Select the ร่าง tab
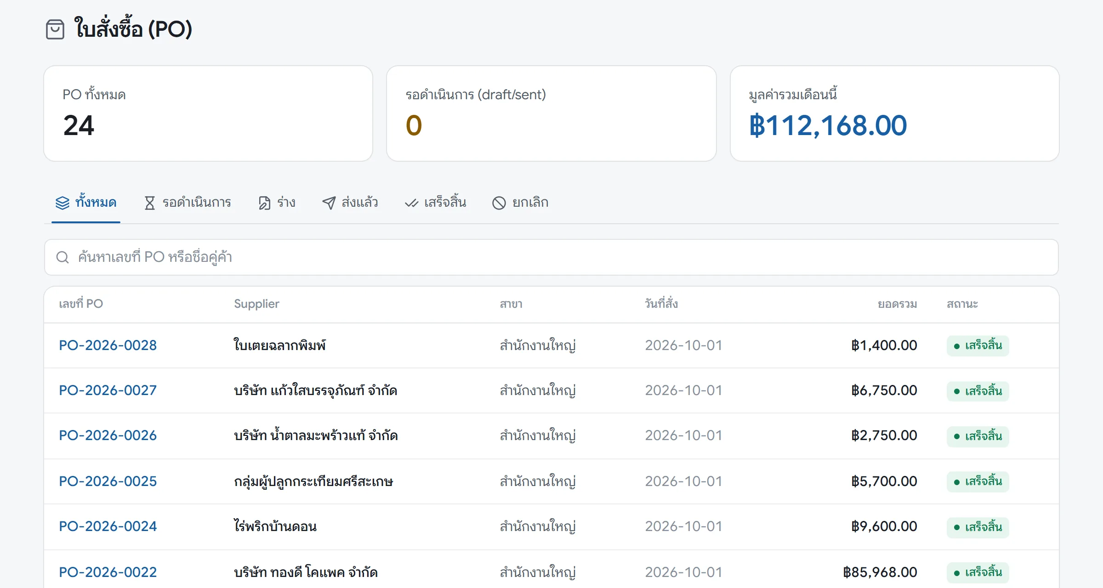 pos(277,203)
